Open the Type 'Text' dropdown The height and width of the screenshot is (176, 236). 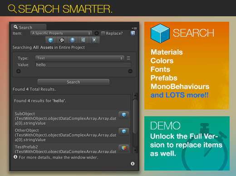[x=80, y=58]
